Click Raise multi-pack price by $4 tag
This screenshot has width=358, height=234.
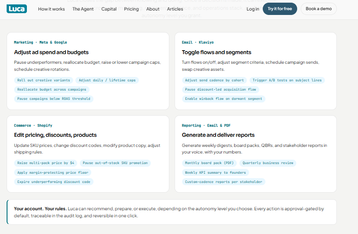(46, 163)
